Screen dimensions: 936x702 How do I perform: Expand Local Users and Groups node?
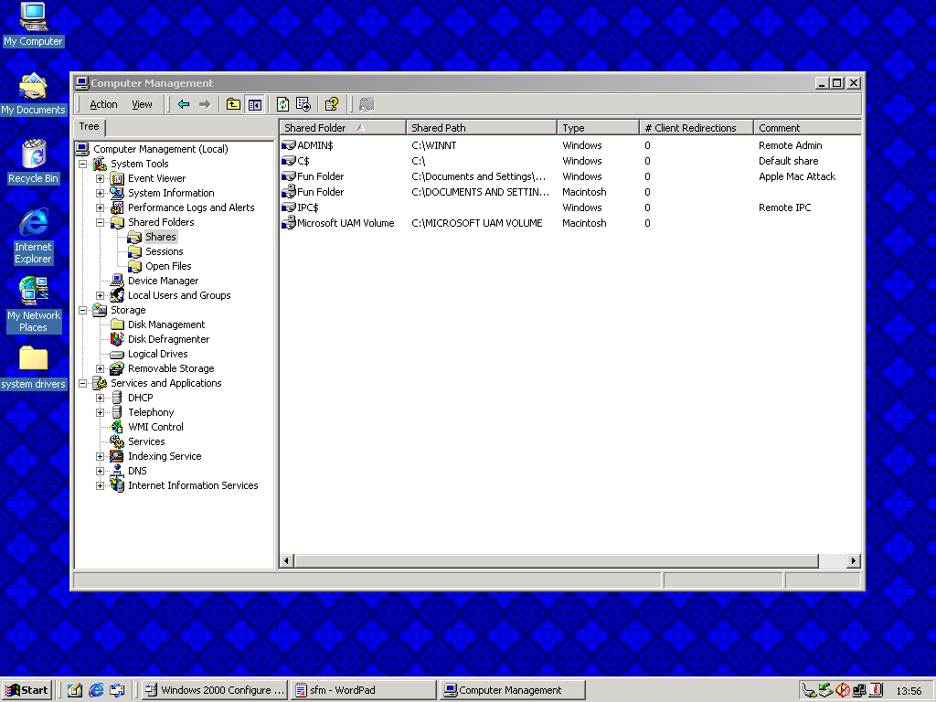(101, 295)
